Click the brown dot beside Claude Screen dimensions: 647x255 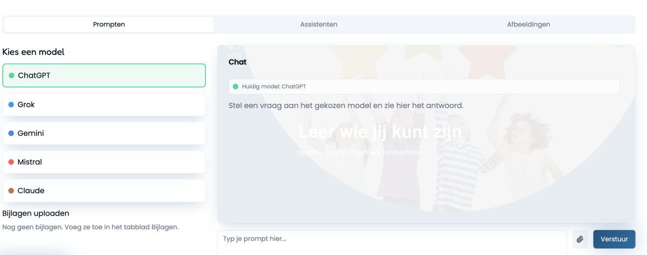coord(11,191)
